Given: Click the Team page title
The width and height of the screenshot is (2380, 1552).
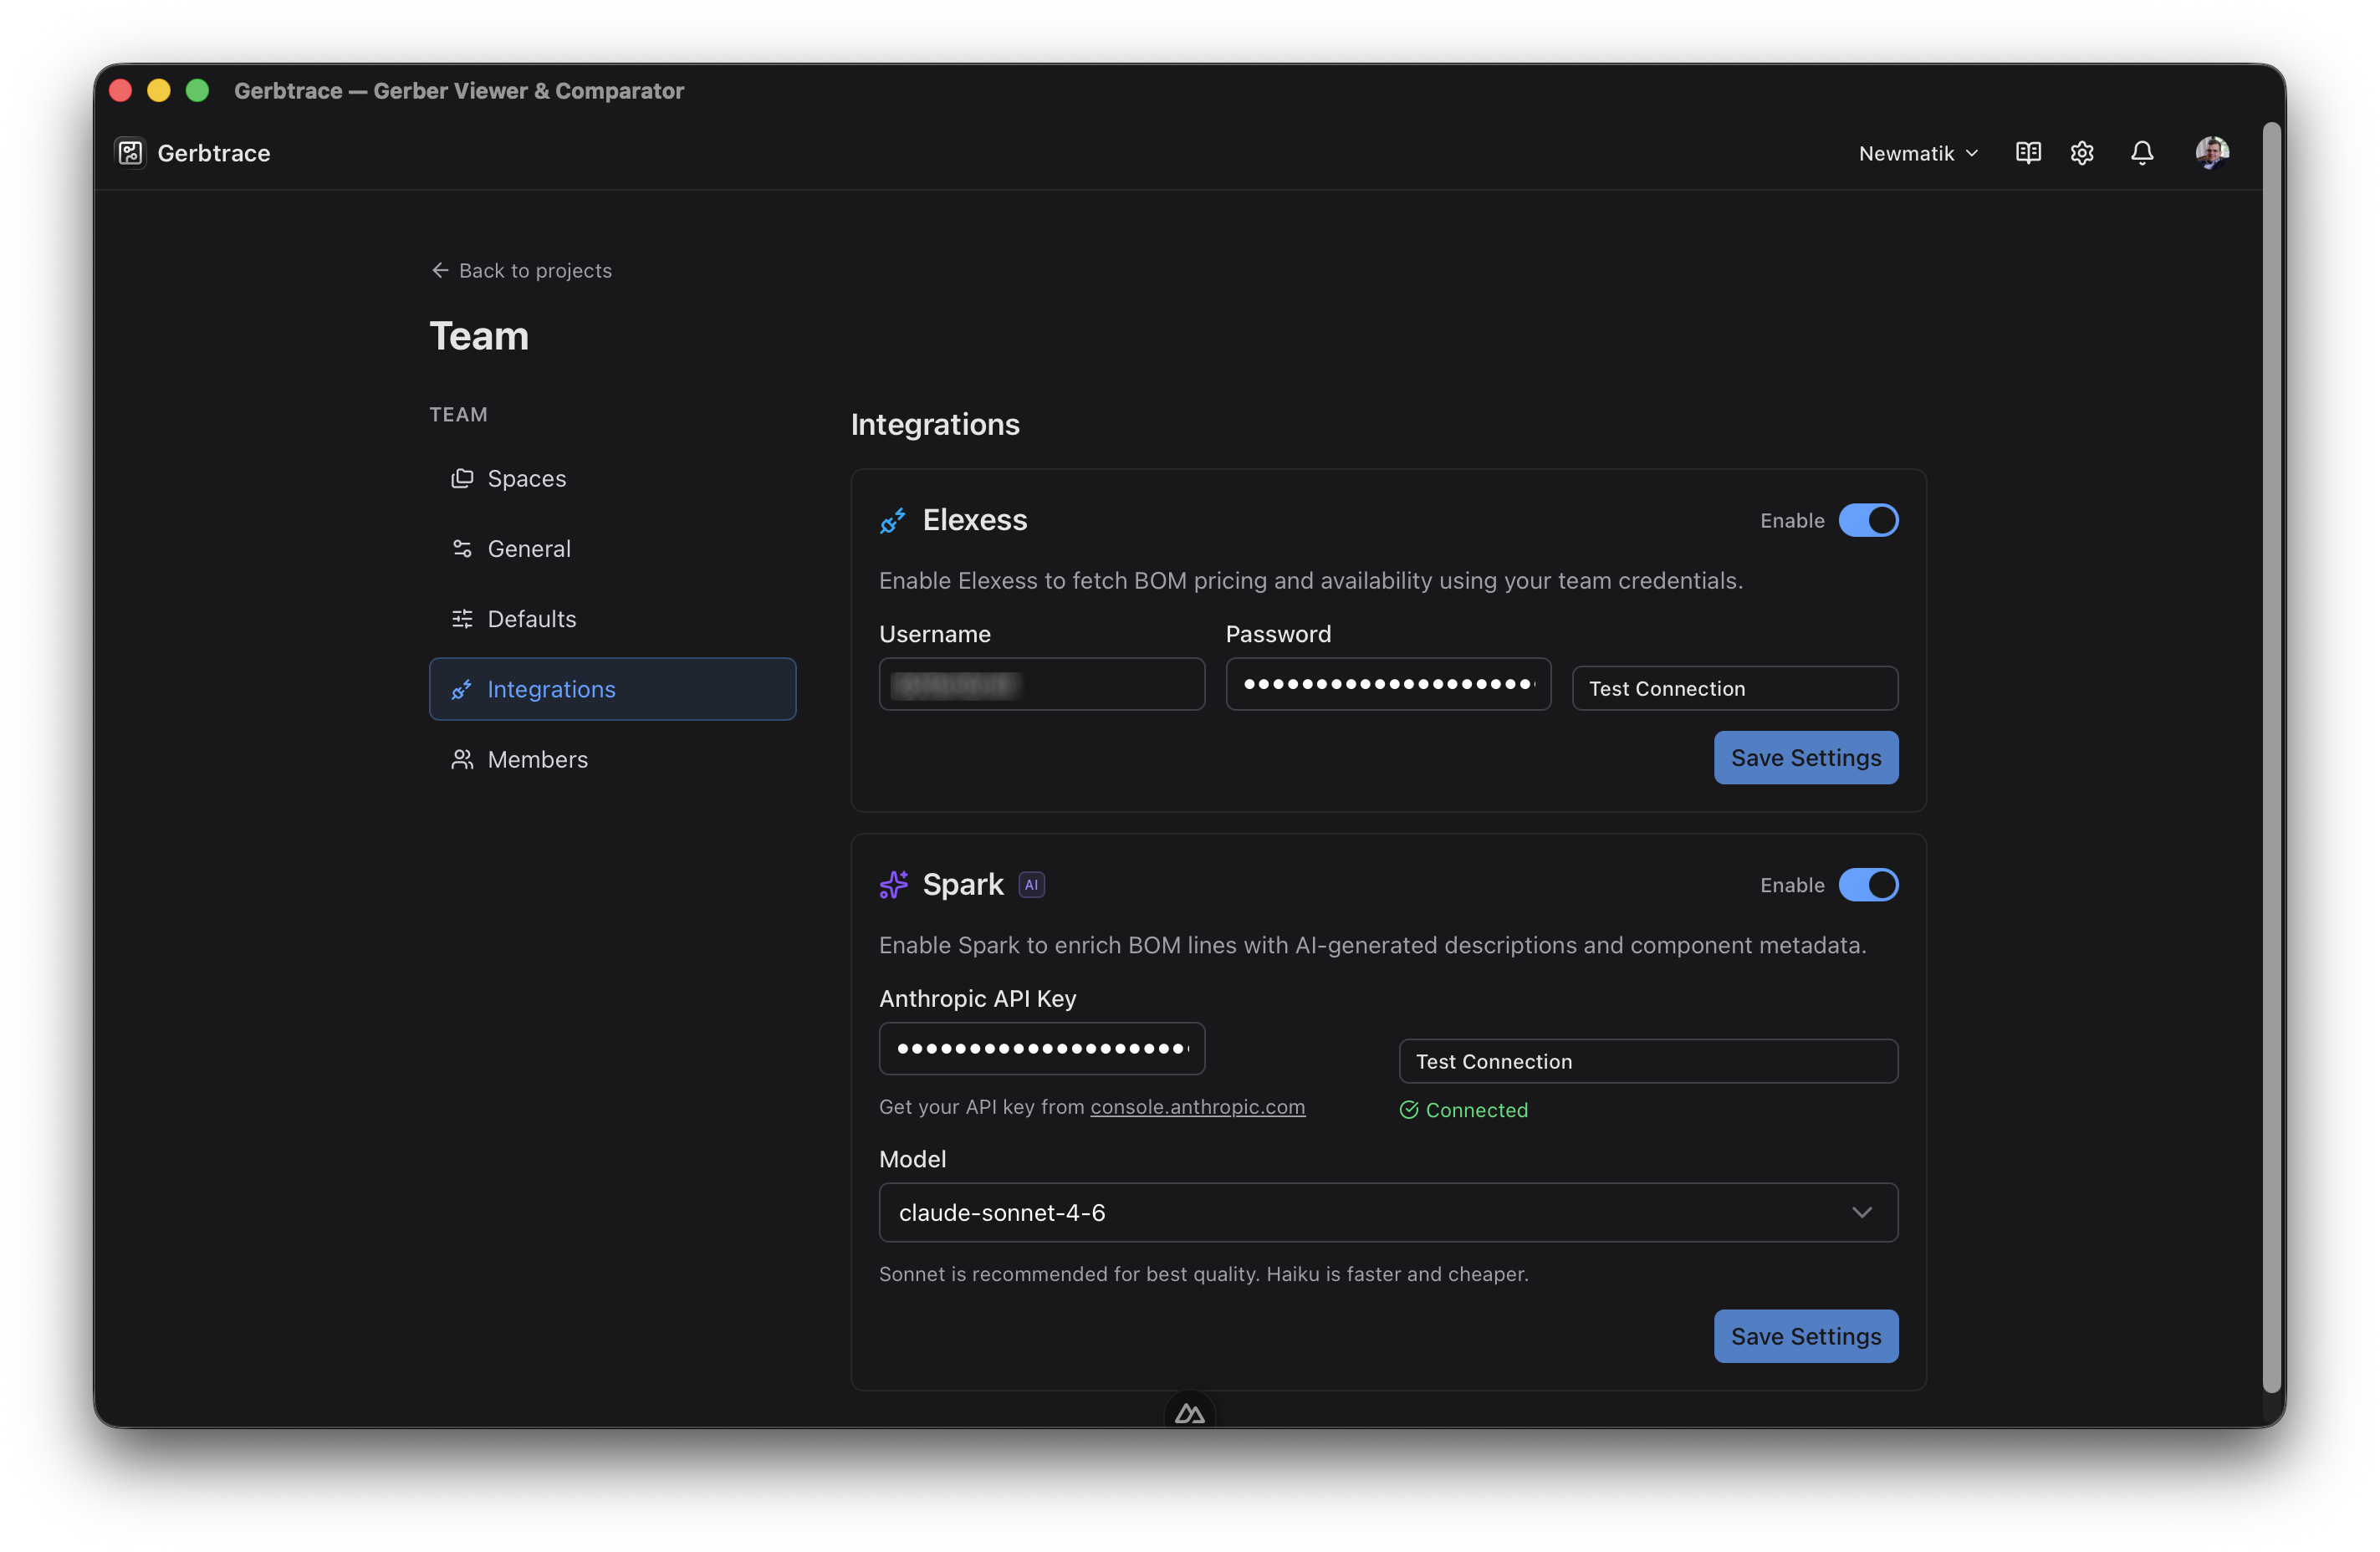Looking at the screenshot, I should 479,336.
